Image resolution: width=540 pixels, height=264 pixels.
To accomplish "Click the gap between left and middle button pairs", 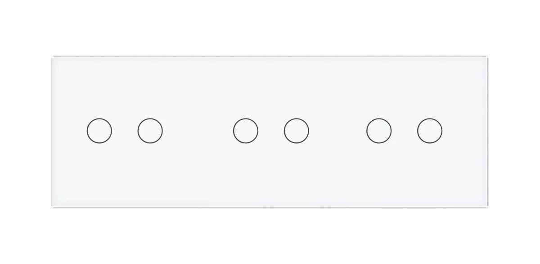I will coord(198,131).
